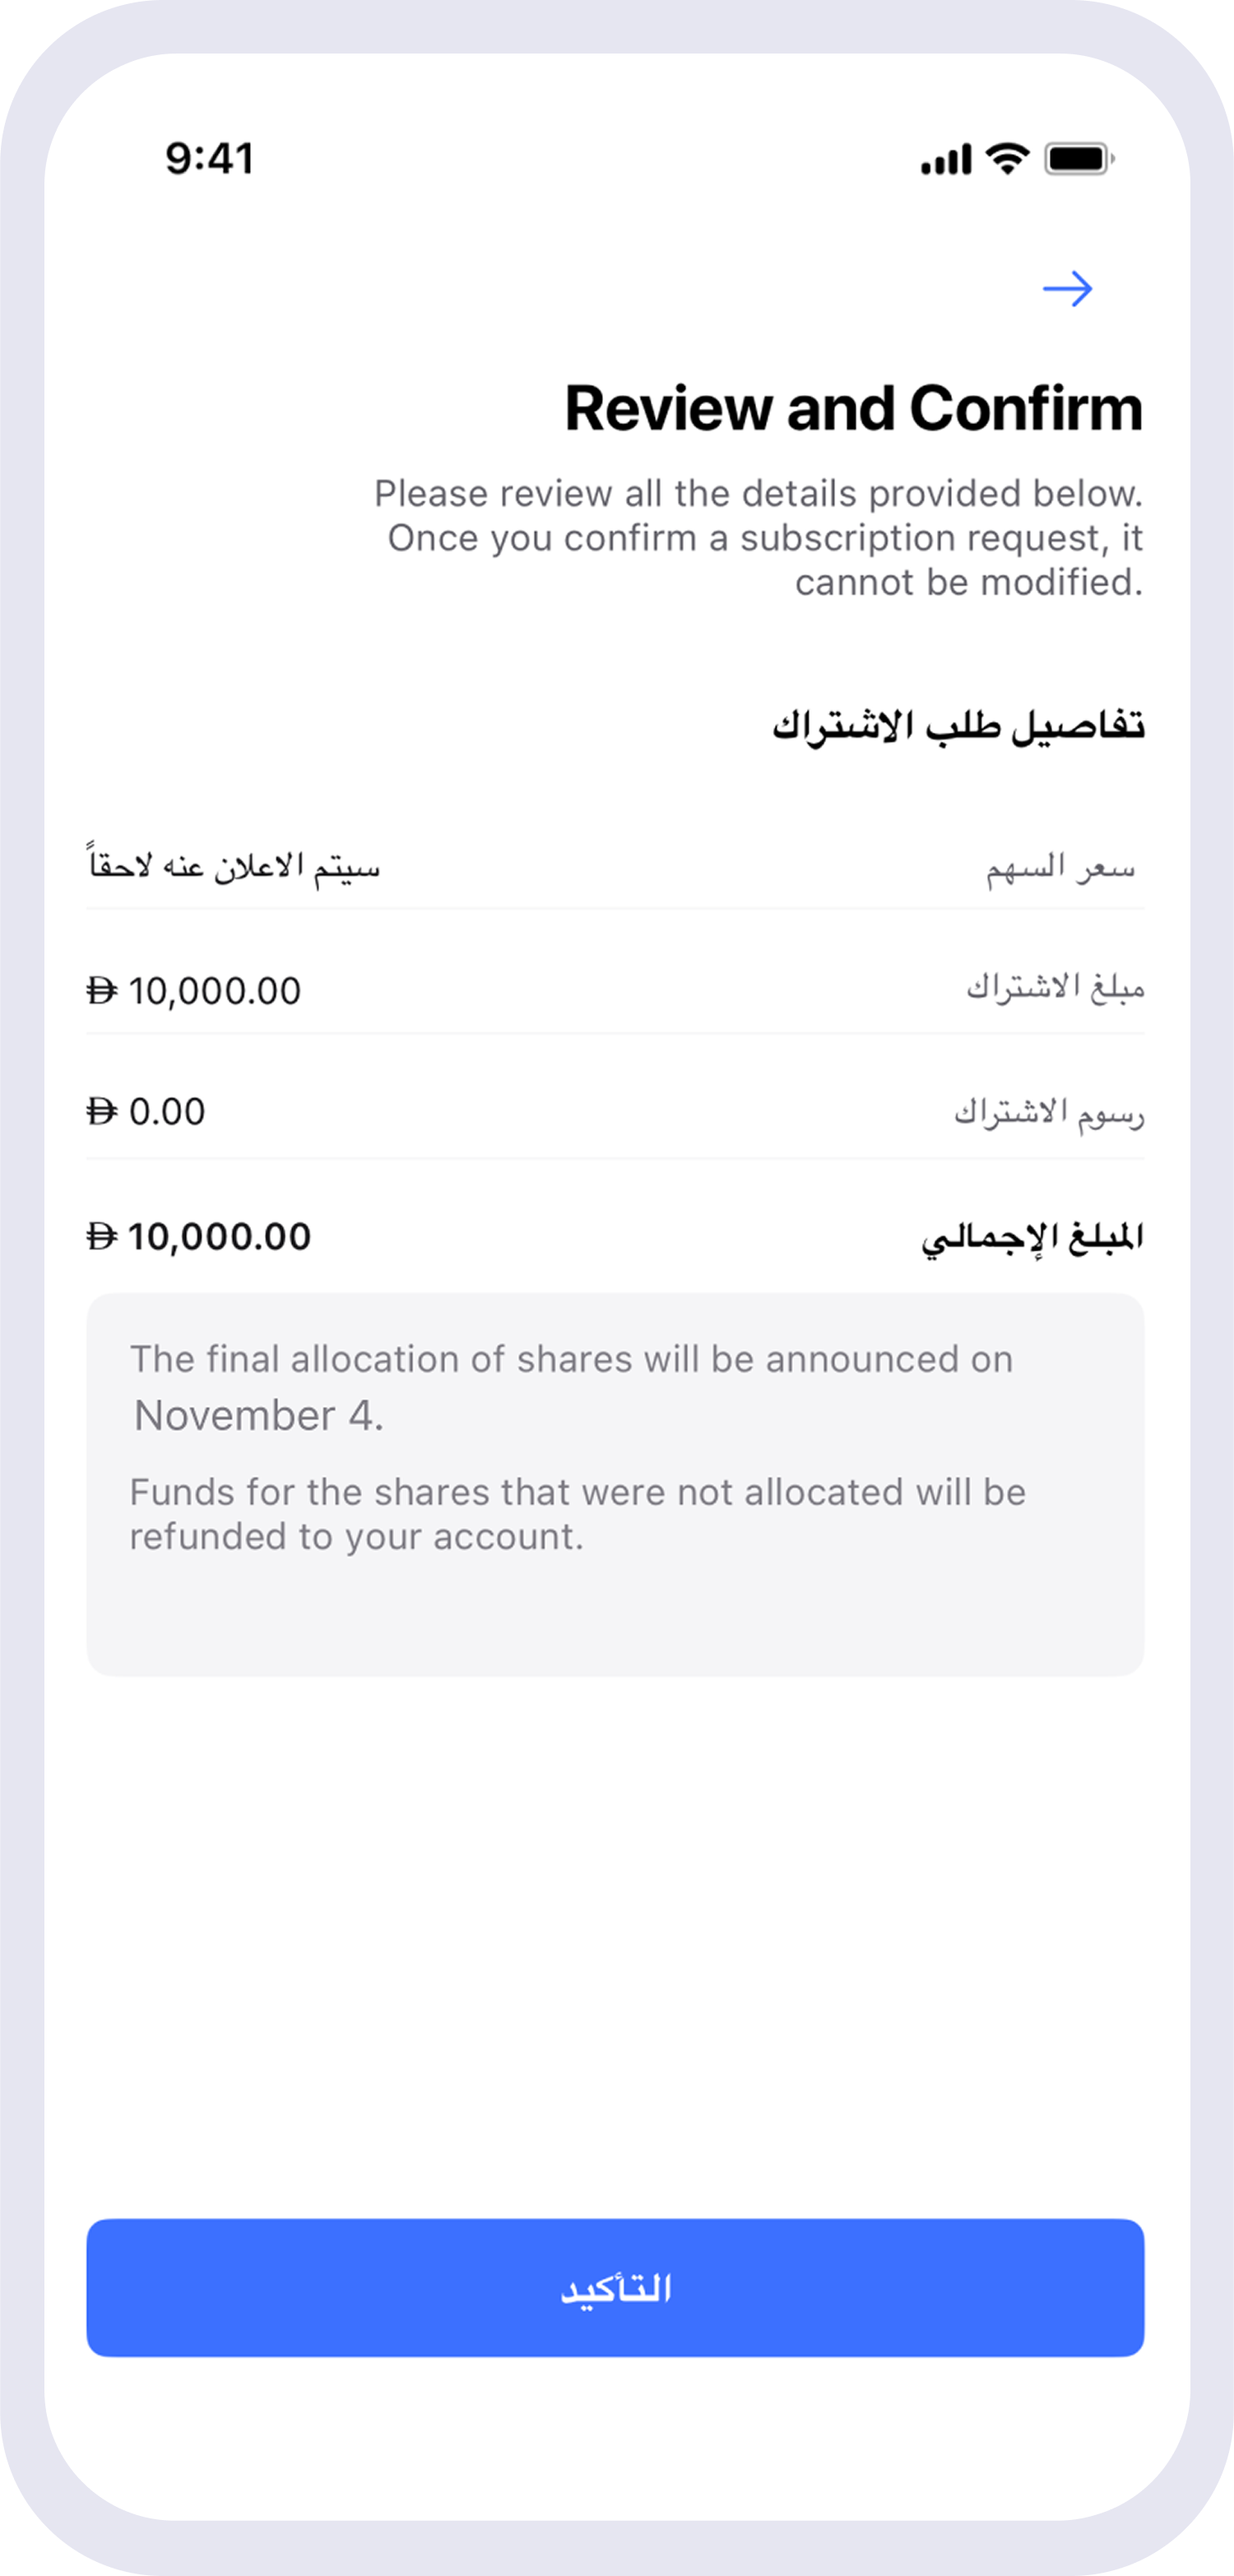1234x2576 pixels.
Task: Click the November 4 allocation date text
Action: (x=259, y=1415)
